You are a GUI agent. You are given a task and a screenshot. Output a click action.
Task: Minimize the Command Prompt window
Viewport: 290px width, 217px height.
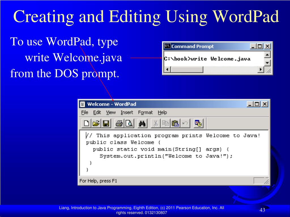tap(253, 46)
